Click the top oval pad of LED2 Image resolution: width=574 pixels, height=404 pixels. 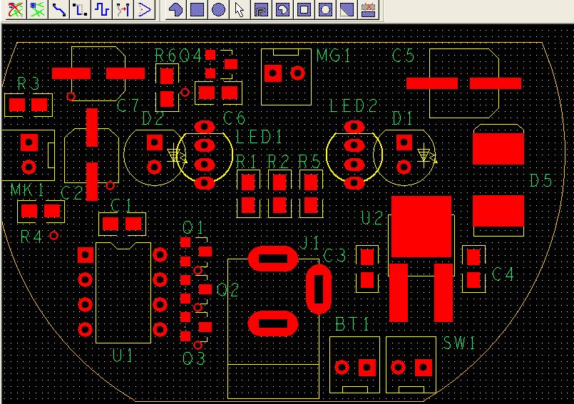click(354, 127)
